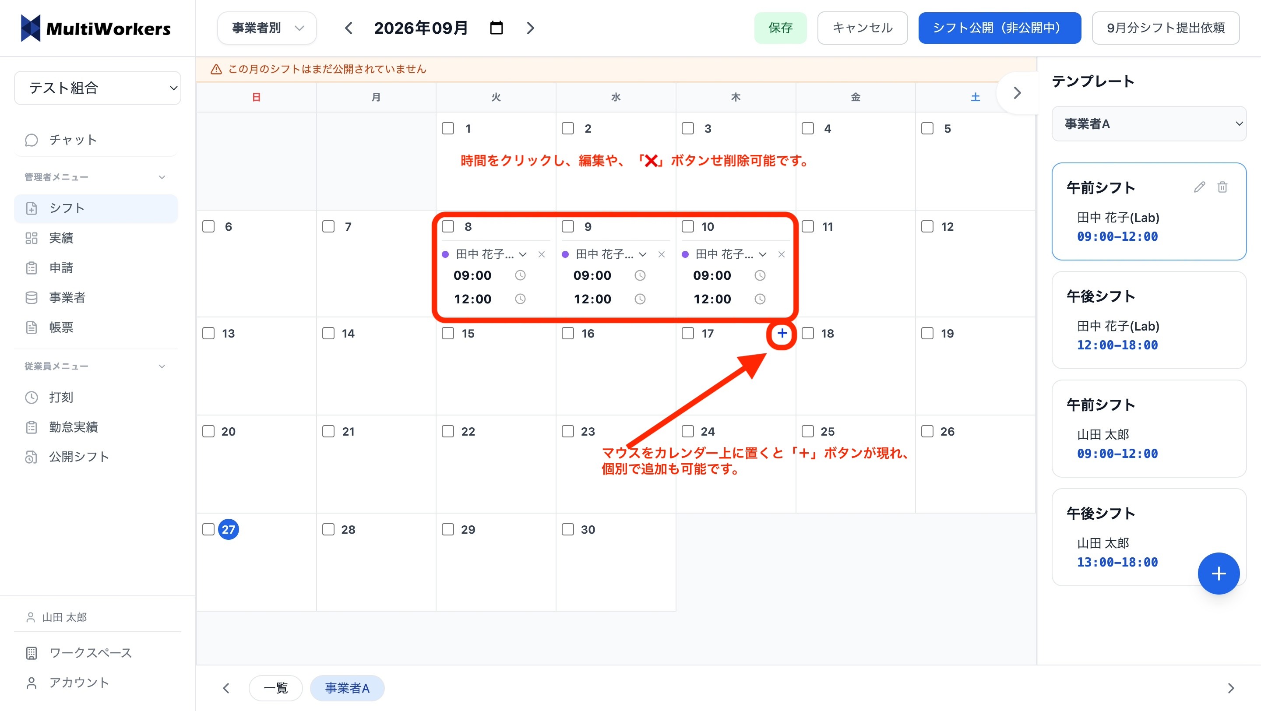Click シフト公開（非公開中） button

coord(1000,28)
